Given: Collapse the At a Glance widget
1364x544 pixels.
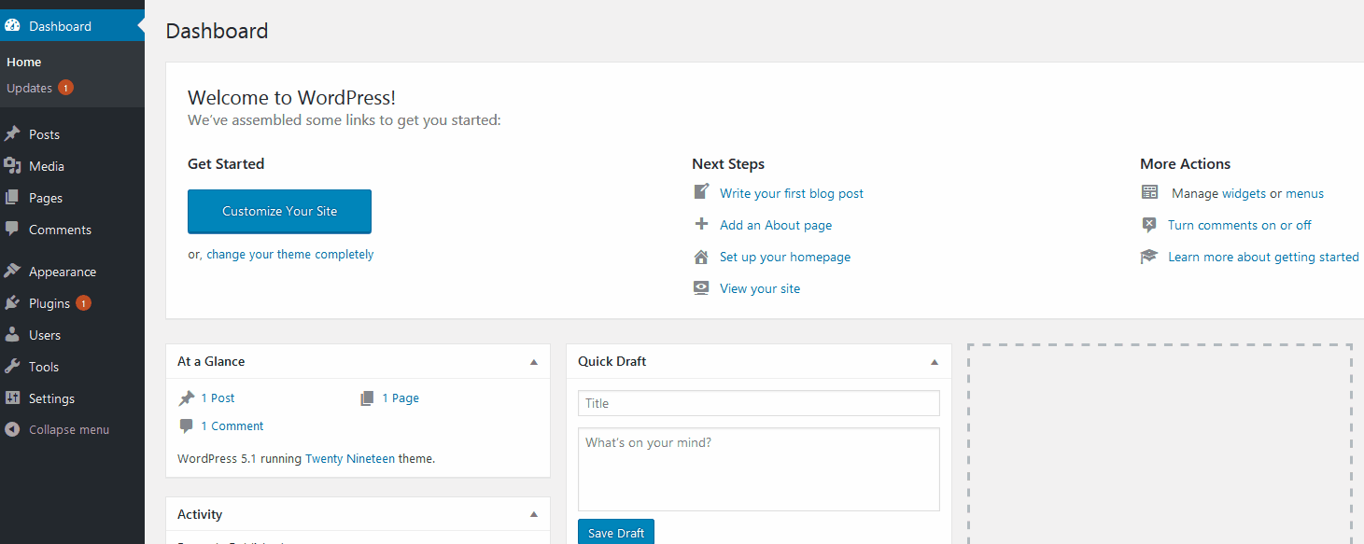Looking at the screenshot, I should point(534,362).
